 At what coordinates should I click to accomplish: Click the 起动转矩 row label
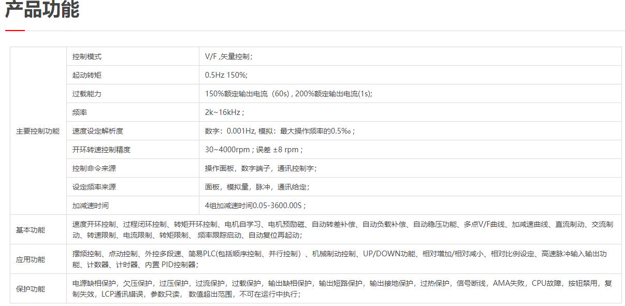pyautogui.click(x=87, y=75)
